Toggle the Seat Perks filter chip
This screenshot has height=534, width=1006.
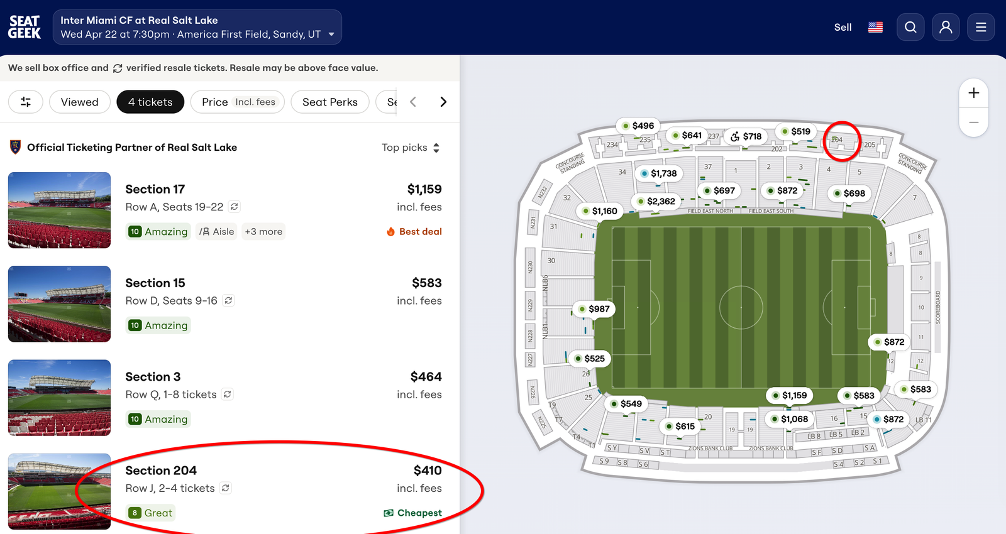pyautogui.click(x=329, y=102)
